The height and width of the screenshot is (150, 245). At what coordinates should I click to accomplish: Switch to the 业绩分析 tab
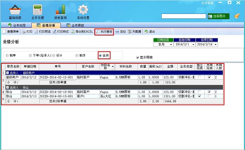[x=46, y=25]
